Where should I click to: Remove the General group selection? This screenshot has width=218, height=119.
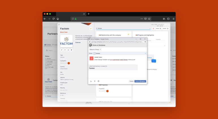(x=145, y=54)
